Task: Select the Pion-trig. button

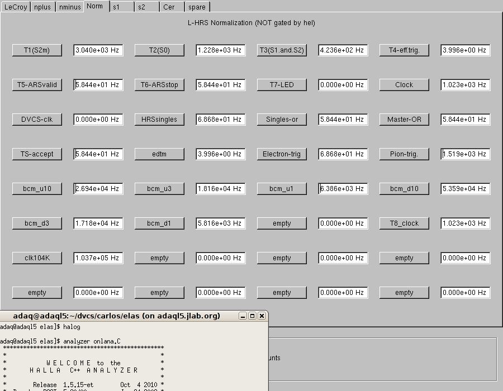Action: point(404,154)
